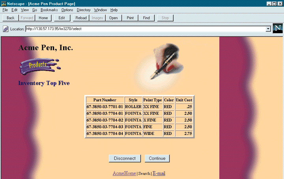Open the Location history dropdown arrow

point(268,29)
